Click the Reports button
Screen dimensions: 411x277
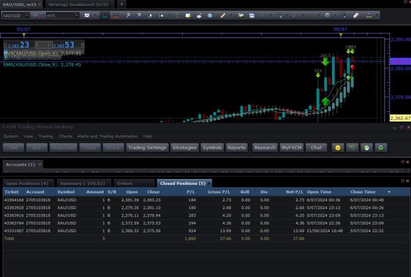(x=237, y=147)
